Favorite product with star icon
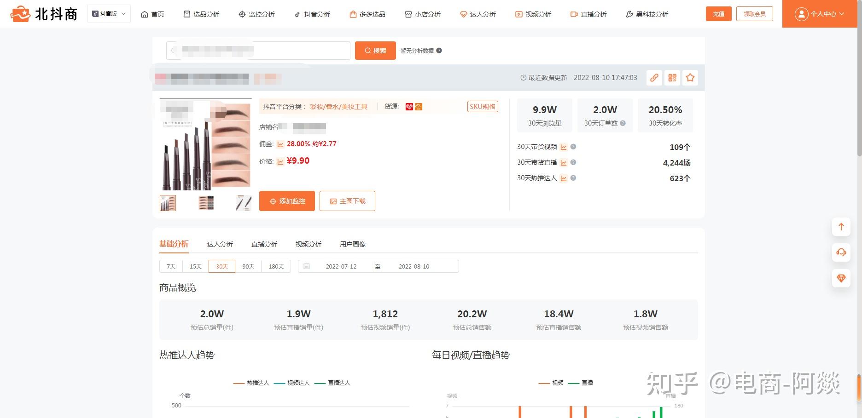This screenshot has height=418, width=862. 690,78
